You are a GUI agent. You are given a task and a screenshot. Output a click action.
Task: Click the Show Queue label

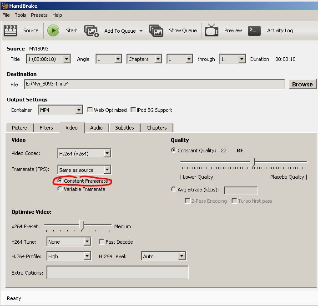pyautogui.click(x=183, y=30)
